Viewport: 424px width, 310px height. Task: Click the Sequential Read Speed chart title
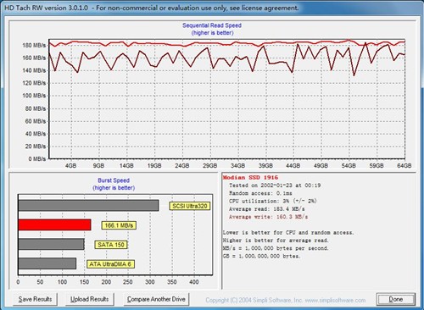coord(212,25)
